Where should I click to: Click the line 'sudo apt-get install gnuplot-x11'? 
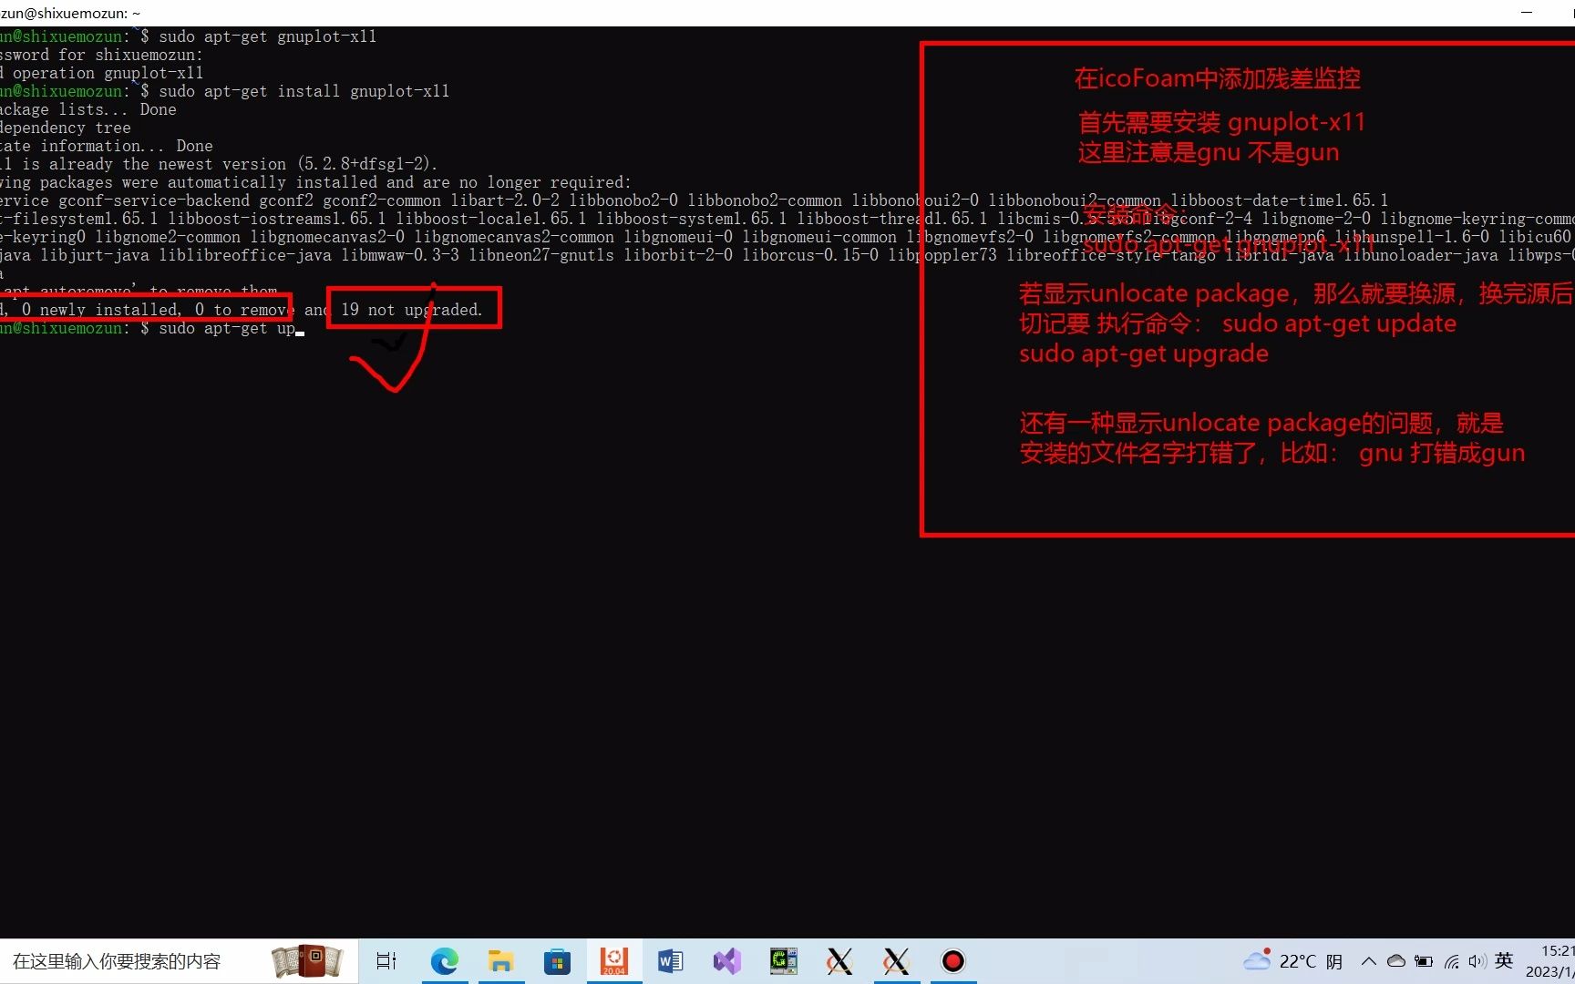point(304,91)
